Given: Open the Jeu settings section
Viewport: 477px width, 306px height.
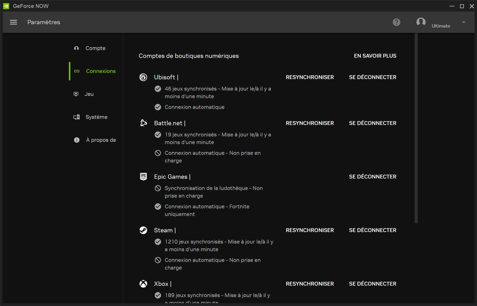Looking at the screenshot, I should 89,94.
